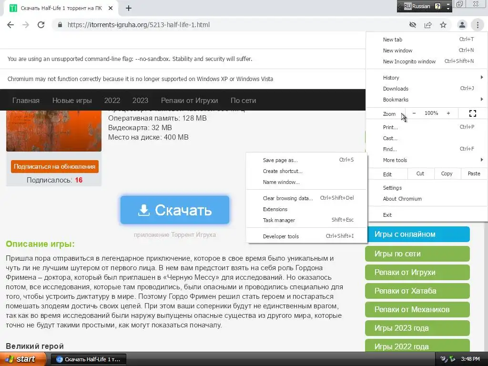
Task: Click the browser back arrow
Action: (10, 25)
